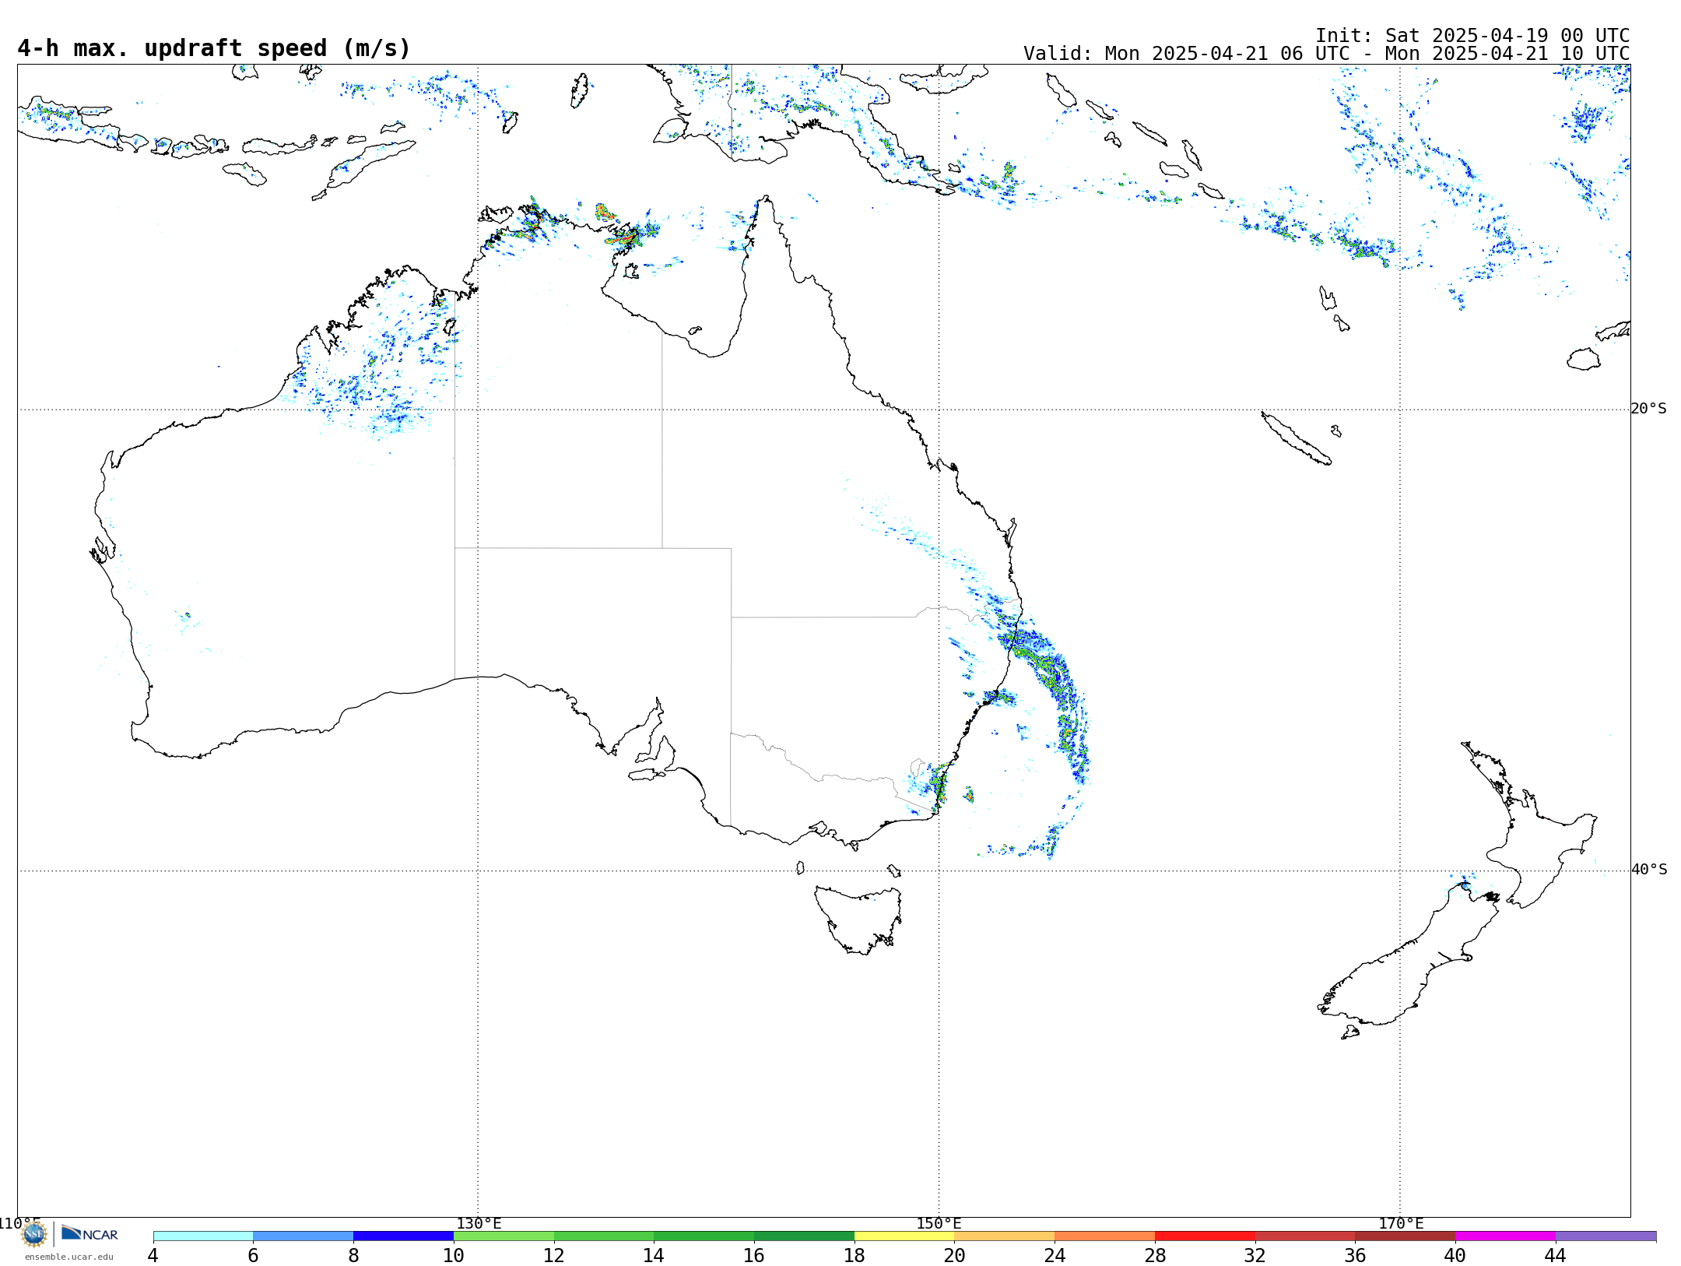
Task: Click the dark green 16-18 colorbar segment
Action: click(804, 1236)
